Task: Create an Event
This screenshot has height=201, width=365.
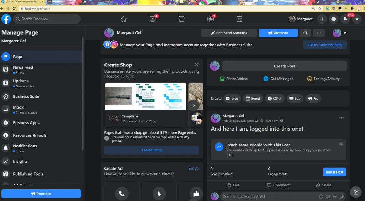Action: (x=253, y=99)
